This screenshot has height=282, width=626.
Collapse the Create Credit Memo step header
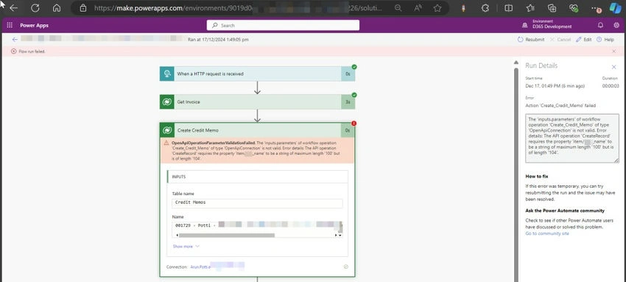pos(257,130)
